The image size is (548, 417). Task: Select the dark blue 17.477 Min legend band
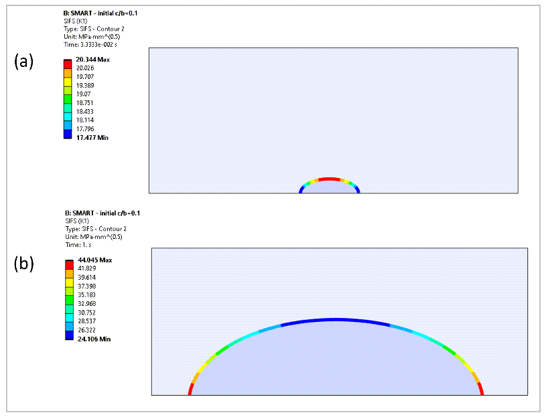click(x=66, y=135)
